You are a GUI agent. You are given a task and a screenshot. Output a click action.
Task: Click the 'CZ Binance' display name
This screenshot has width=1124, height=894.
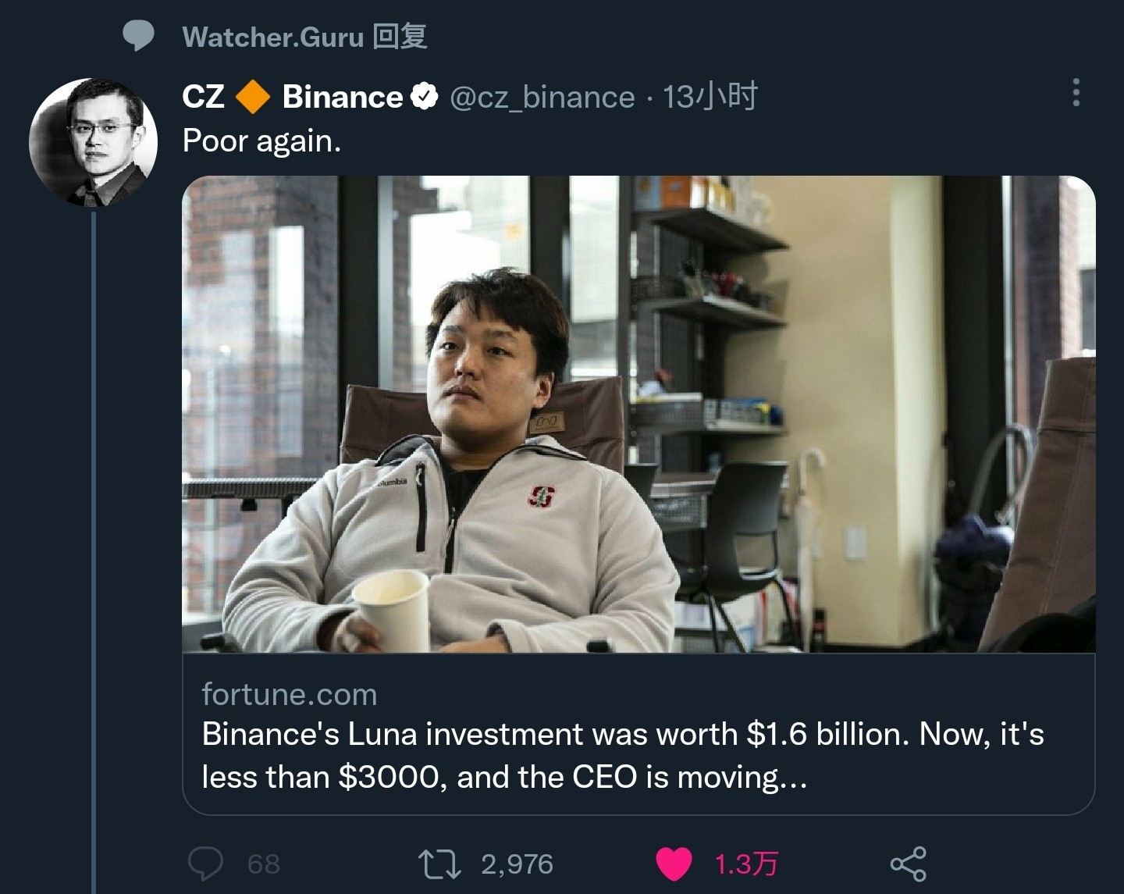[x=293, y=97]
